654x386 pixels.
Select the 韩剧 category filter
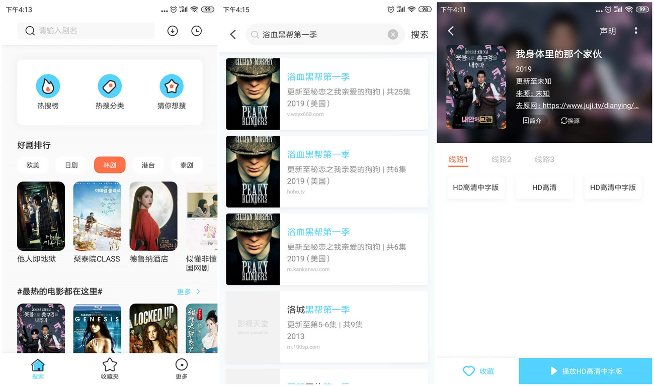110,165
